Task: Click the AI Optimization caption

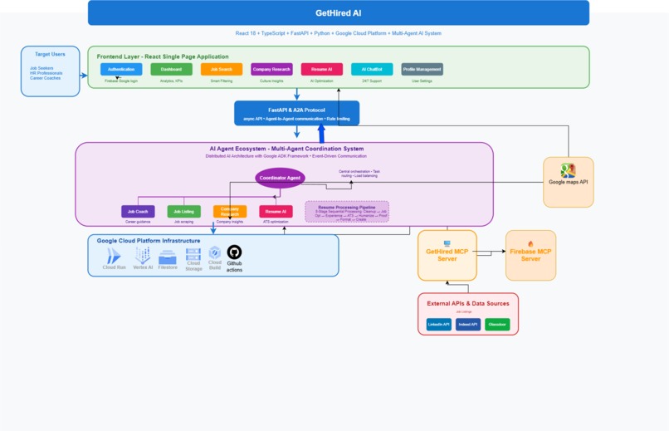Action: (x=321, y=81)
